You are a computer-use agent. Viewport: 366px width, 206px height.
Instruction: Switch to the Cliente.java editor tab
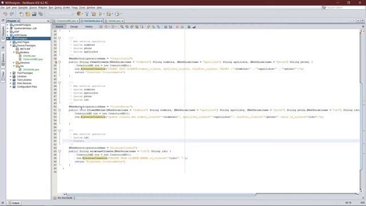coord(114,21)
